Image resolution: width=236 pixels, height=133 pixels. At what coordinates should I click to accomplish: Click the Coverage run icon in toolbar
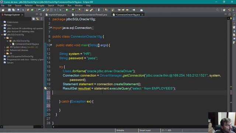73,10
